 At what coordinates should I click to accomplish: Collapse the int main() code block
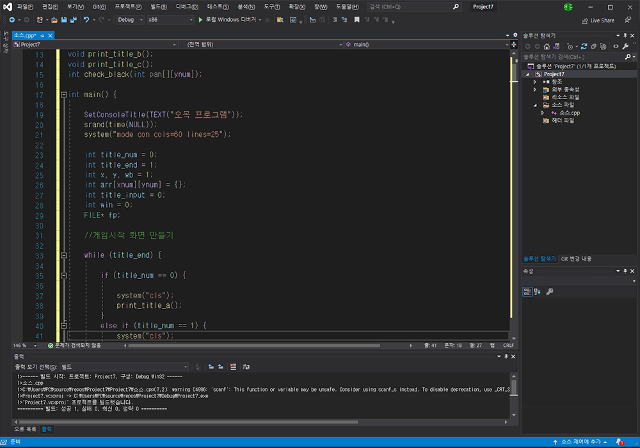tap(63, 95)
